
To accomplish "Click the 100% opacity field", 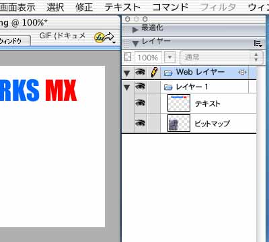I will click(x=148, y=58).
